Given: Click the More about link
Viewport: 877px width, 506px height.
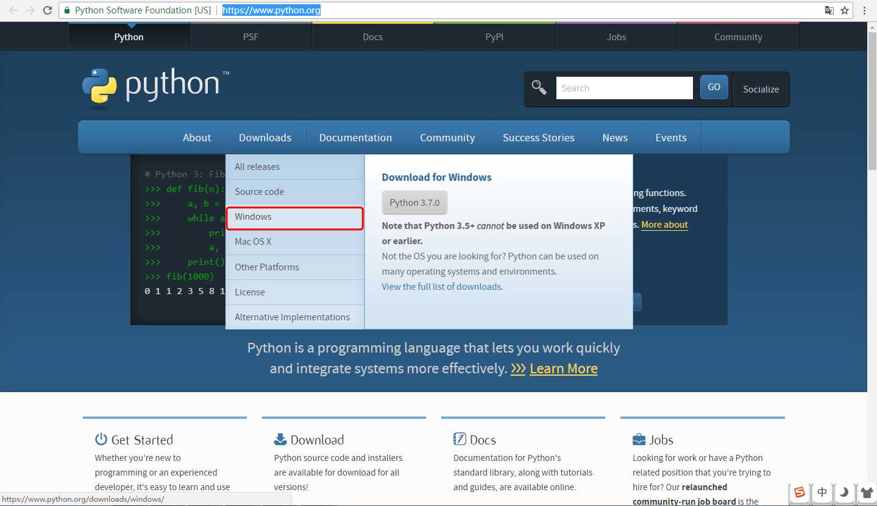Looking at the screenshot, I should click(x=664, y=225).
